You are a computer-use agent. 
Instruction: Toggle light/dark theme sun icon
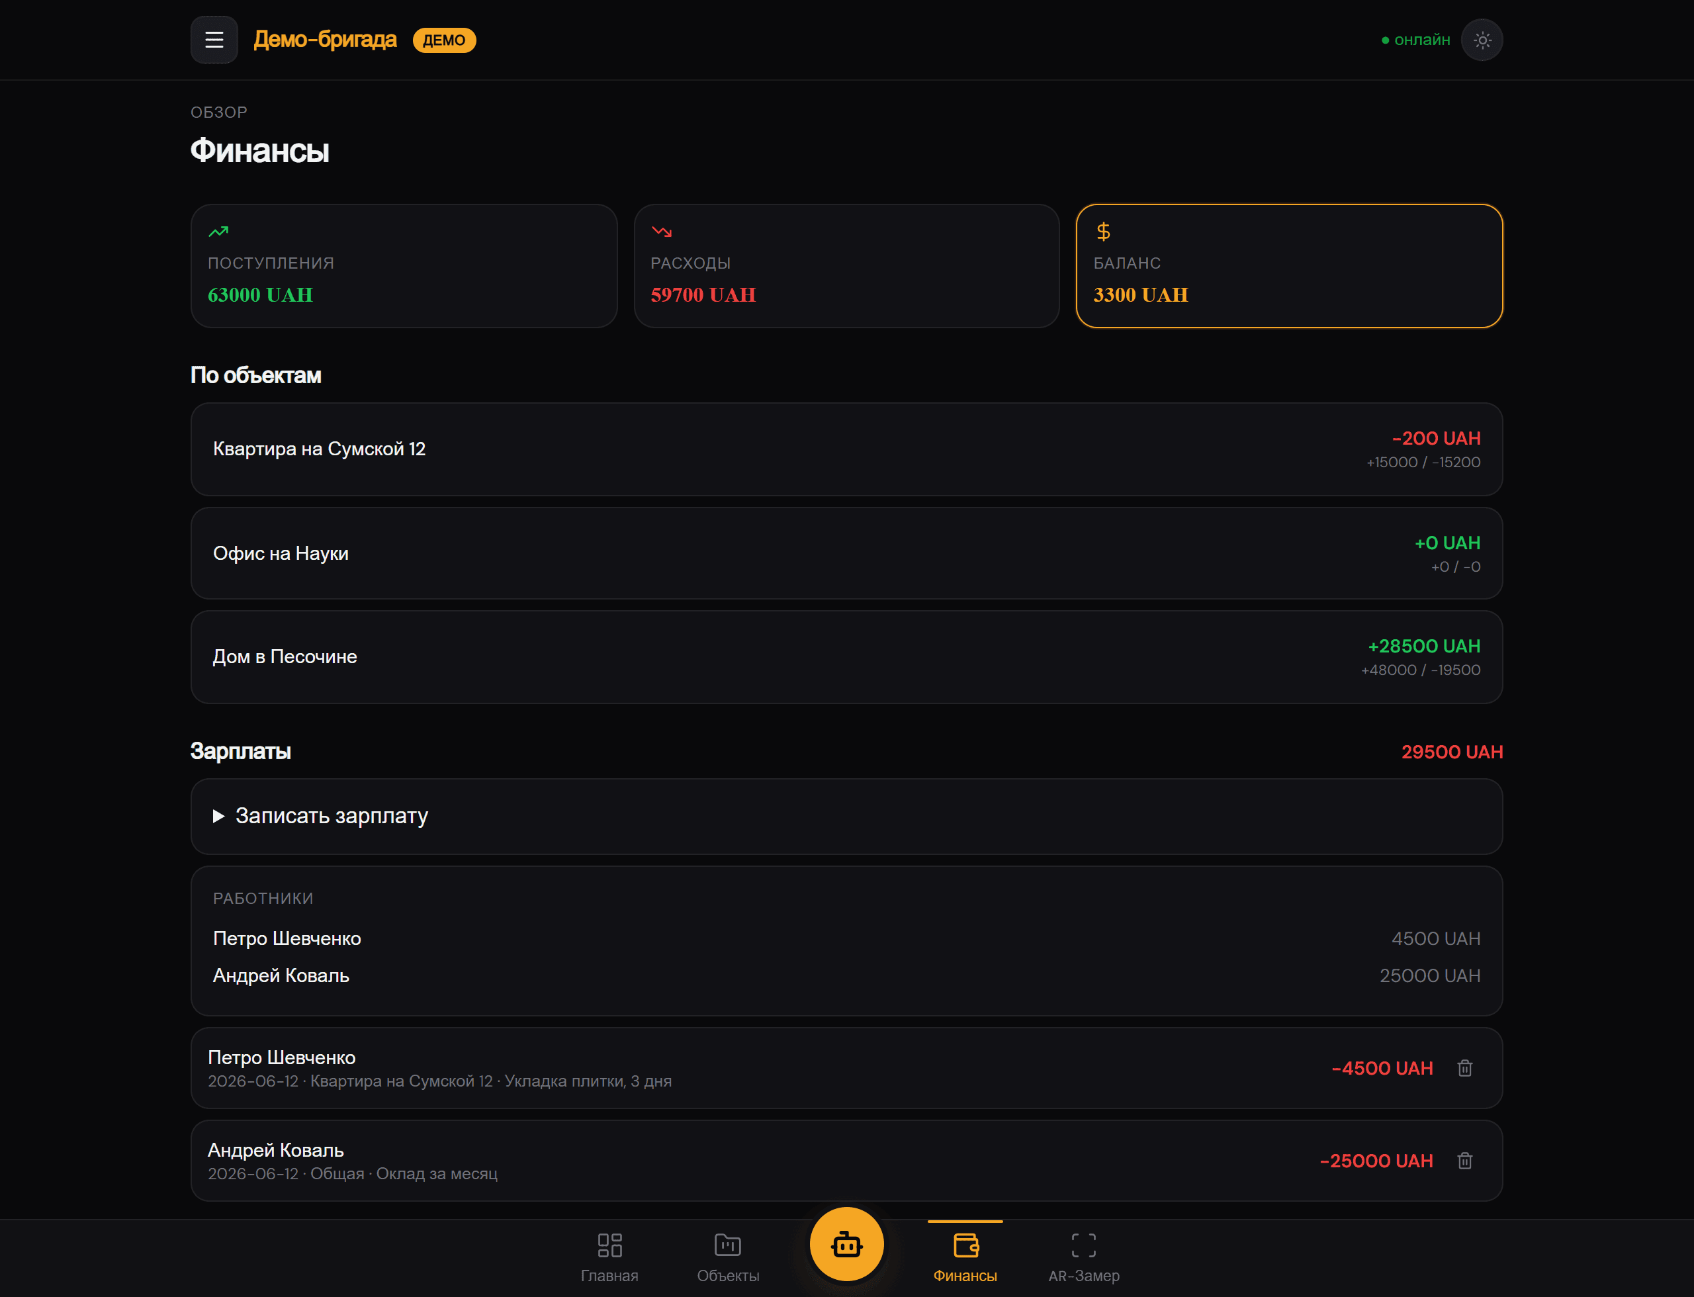coord(1482,40)
